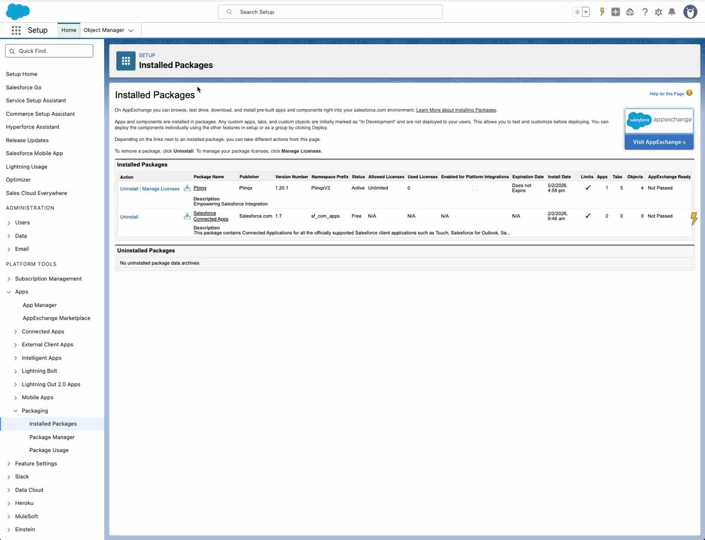The width and height of the screenshot is (705, 540).
Task: Expand the Heroku section
Action: [x=9, y=504]
